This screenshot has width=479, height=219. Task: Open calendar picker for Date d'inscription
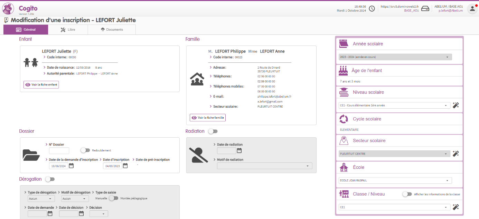click(125, 166)
